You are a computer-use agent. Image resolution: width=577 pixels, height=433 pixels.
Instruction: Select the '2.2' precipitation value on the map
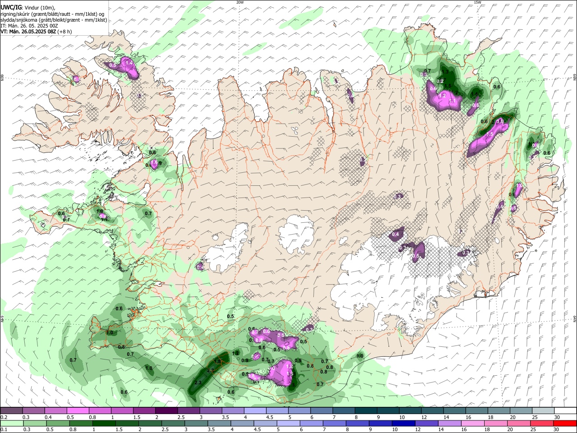(x=210, y=370)
